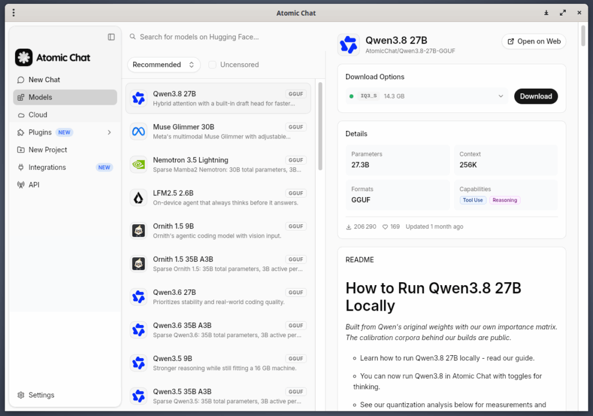This screenshot has width=593, height=416.
Task: Click the Download button
Action: click(536, 96)
